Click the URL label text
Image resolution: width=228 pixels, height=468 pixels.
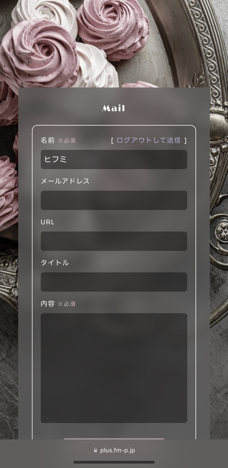click(x=47, y=222)
